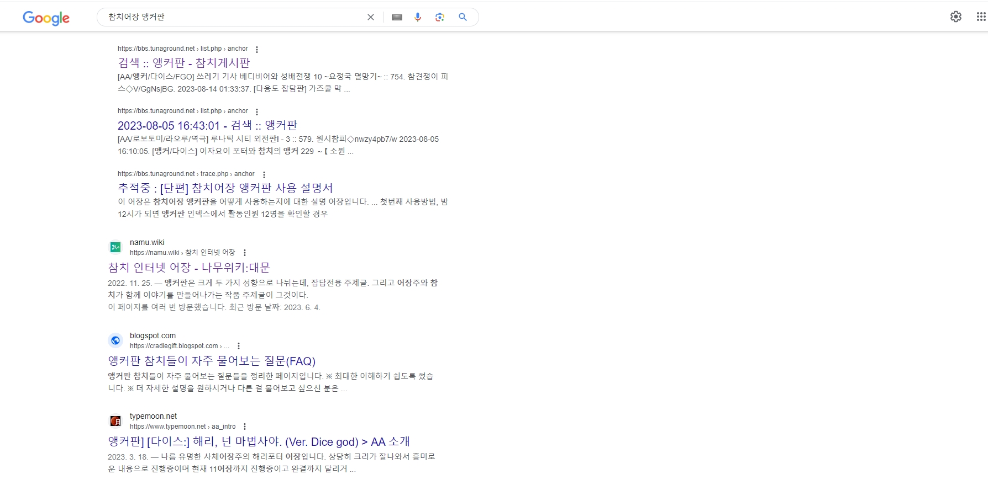The height and width of the screenshot is (485, 988).
Task: Start voice search with microphone icon
Action: coord(418,17)
